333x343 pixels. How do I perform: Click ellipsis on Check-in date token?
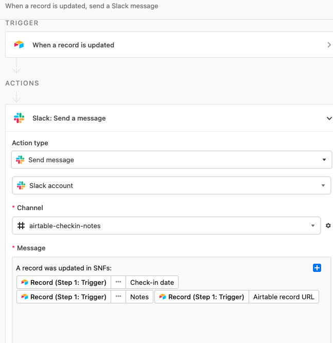[x=118, y=282]
